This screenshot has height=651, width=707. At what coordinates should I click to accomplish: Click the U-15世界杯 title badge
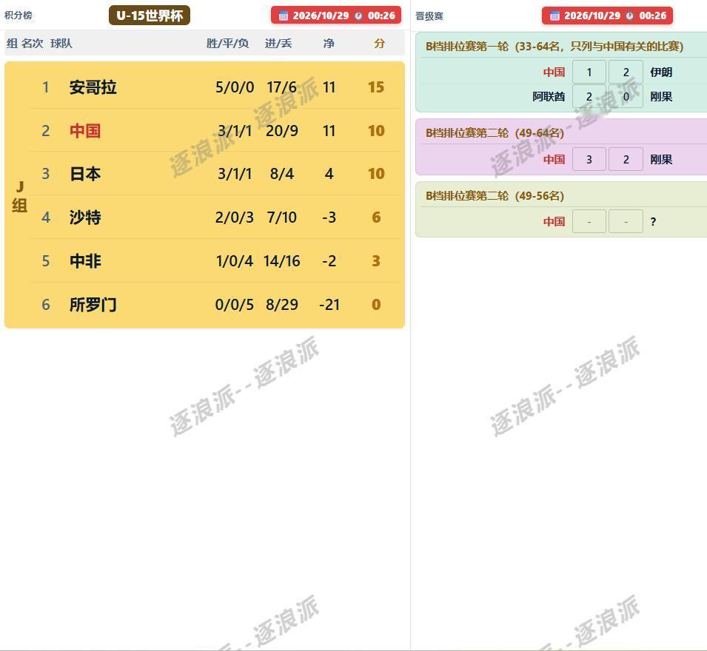pyautogui.click(x=150, y=16)
